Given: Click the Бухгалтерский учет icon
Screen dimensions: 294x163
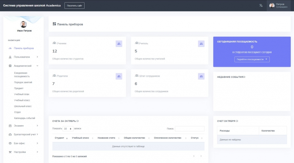Looking at the screenshot, I should (x=10, y=134).
